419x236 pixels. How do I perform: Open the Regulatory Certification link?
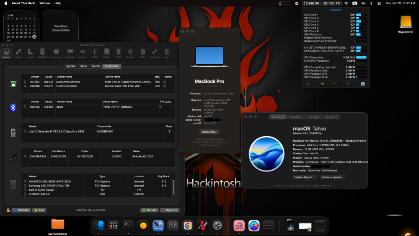[x=209, y=139]
